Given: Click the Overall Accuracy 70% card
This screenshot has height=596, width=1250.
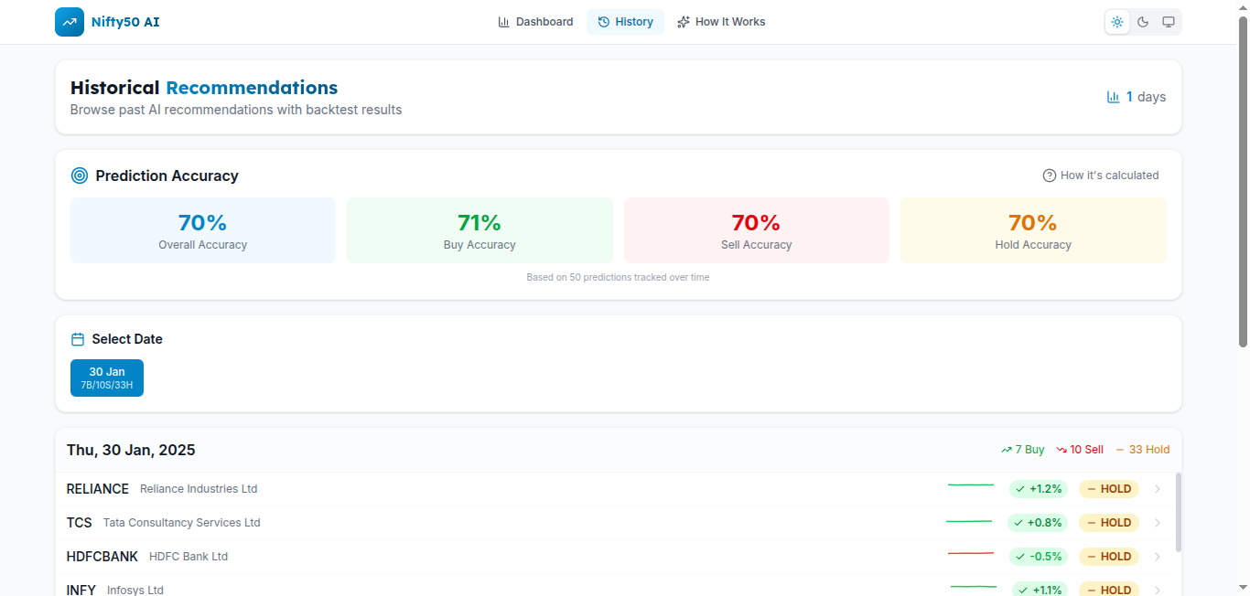Looking at the screenshot, I should click(203, 230).
